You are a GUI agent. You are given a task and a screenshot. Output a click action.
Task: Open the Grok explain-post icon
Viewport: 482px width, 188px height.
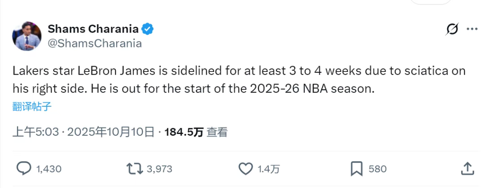tap(452, 29)
